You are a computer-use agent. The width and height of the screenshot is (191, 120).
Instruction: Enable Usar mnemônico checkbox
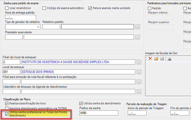7,8
